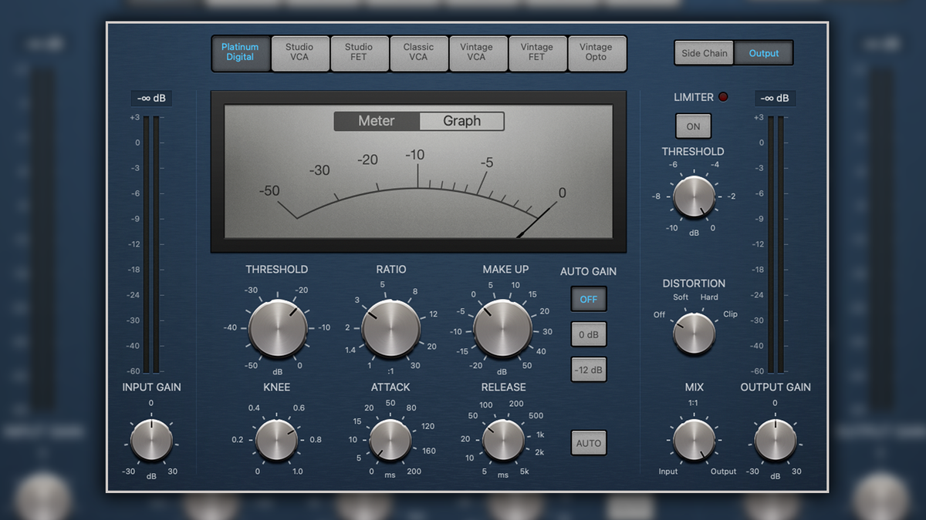926x520 pixels.
Task: Choose the Vintage Opto compressor type
Action: [x=597, y=53]
